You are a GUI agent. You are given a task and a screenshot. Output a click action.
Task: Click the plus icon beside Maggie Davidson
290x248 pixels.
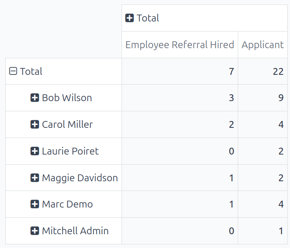[x=35, y=178]
